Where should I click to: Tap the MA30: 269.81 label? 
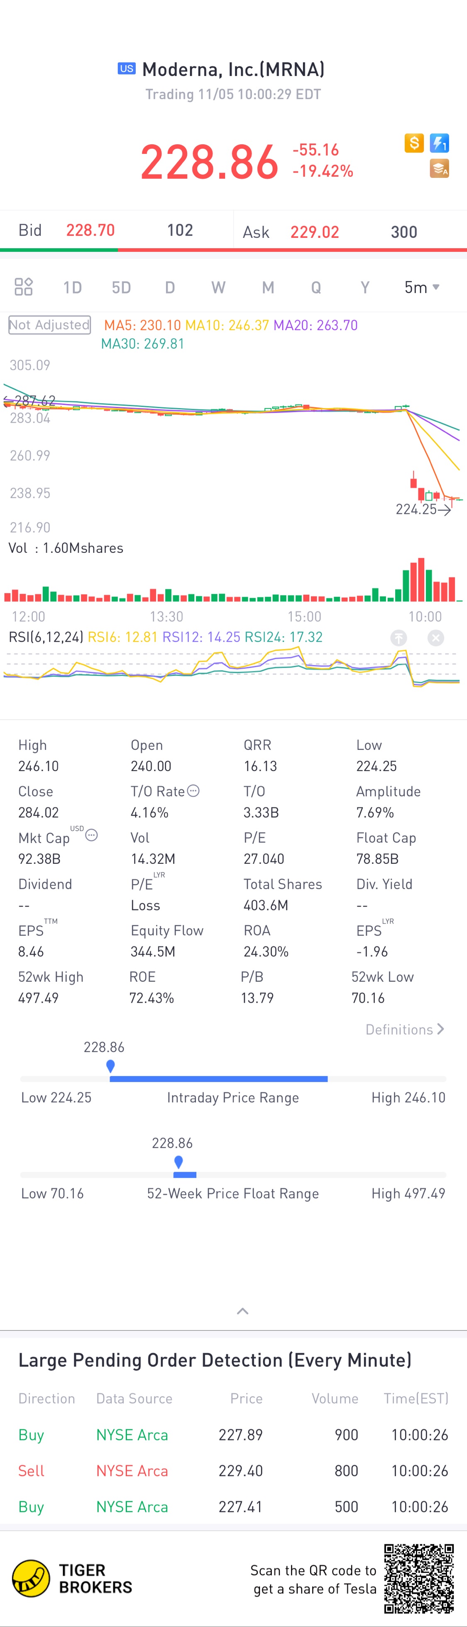pyautogui.click(x=143, y=344)
